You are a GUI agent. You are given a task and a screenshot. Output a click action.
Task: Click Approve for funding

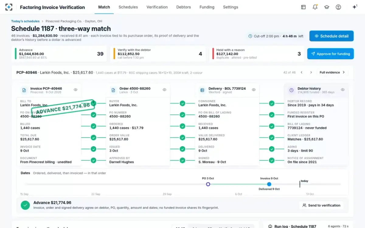pos(330,54)
